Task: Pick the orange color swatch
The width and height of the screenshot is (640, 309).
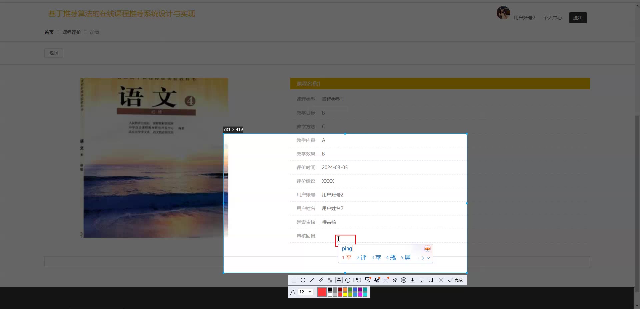Action: [x=345, y=290]
